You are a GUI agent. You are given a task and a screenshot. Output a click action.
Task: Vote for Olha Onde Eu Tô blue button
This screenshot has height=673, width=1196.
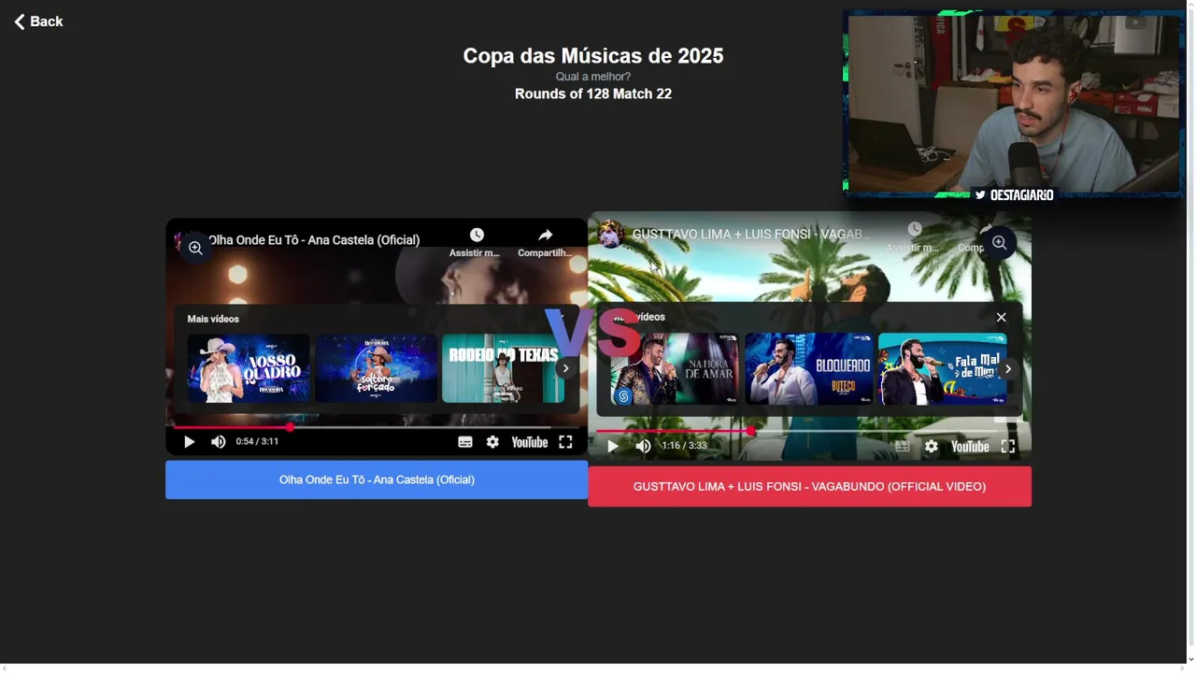tap(377, 480)
